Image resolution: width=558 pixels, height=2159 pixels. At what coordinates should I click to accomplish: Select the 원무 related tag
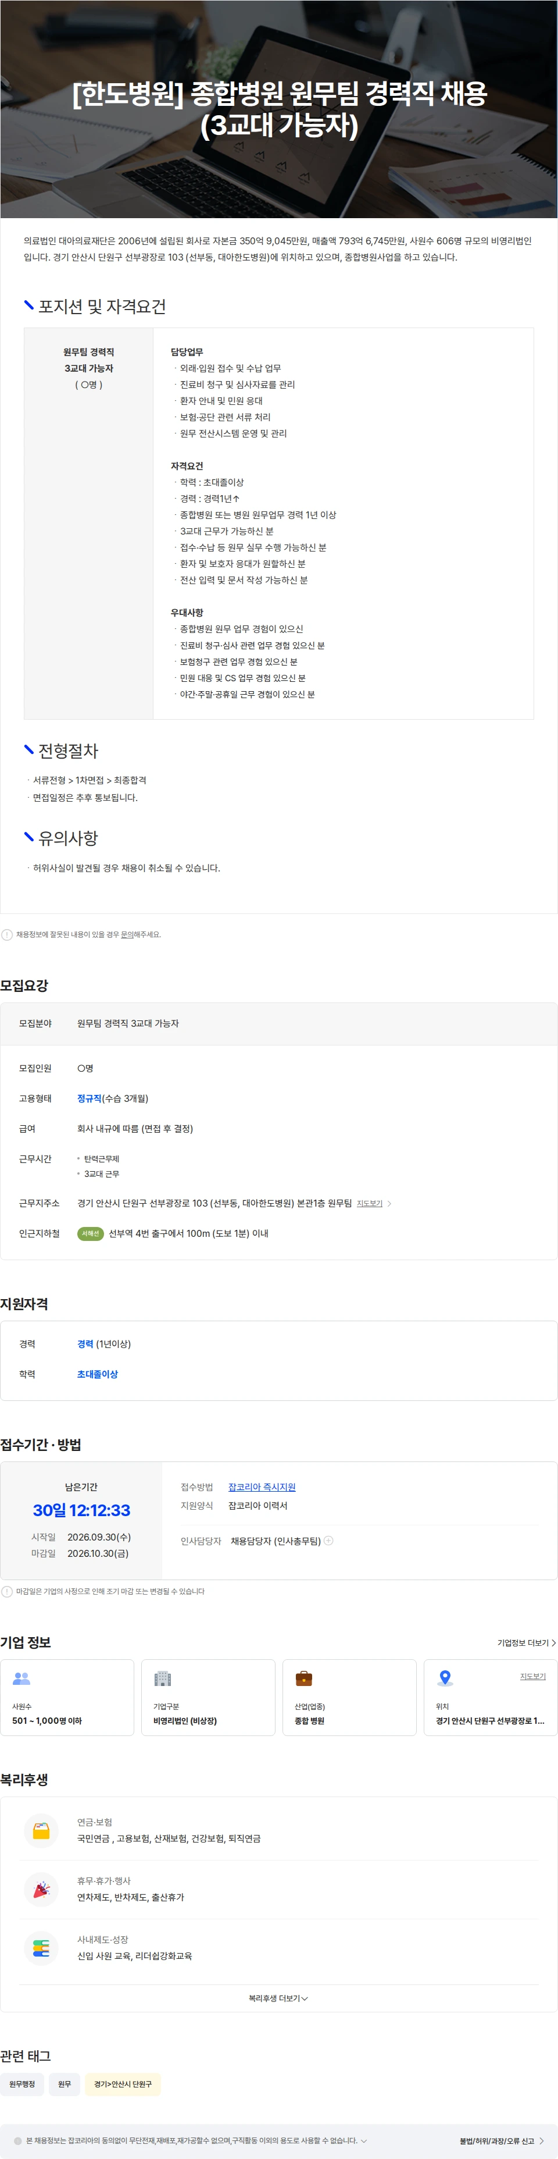(65, 2085)
